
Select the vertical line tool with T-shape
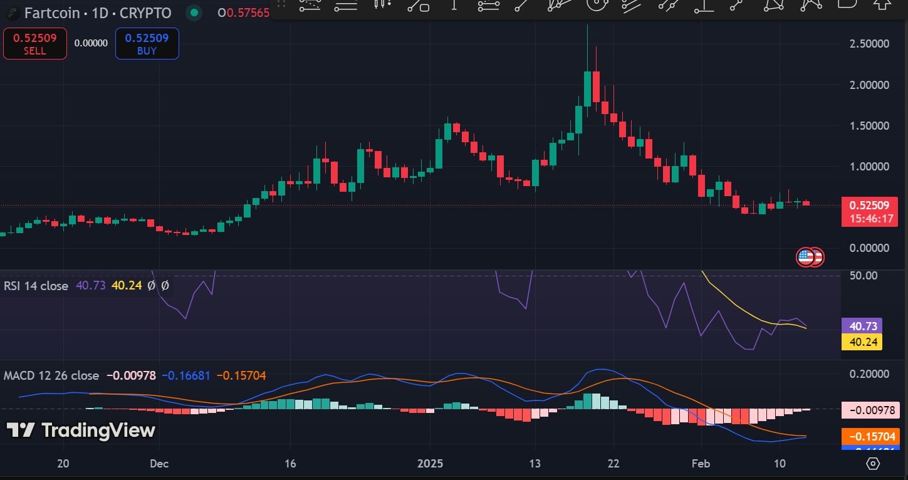pyautogui.click(x=454, y=5)
